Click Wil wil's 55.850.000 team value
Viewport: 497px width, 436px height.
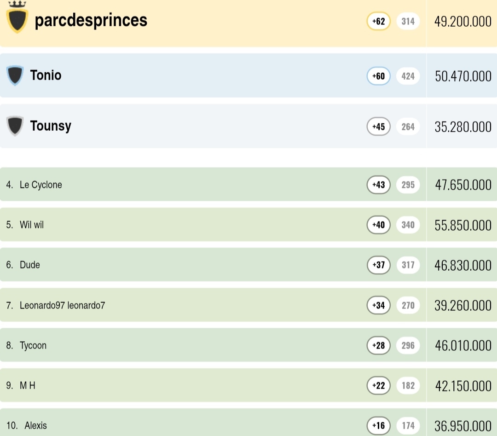click(x=462, y=225)
